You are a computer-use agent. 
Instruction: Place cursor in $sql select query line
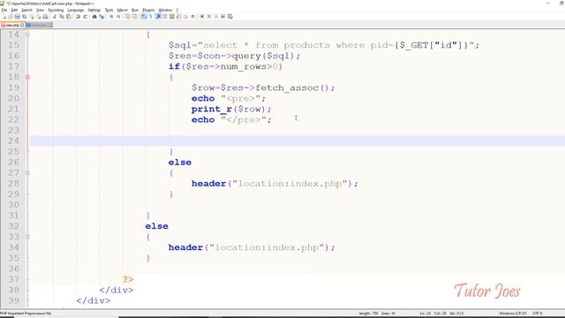pos(324,45)
